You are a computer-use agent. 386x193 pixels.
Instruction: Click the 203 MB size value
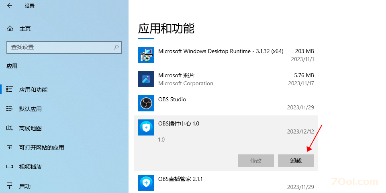pyautogui.click(x=304, y=51)
